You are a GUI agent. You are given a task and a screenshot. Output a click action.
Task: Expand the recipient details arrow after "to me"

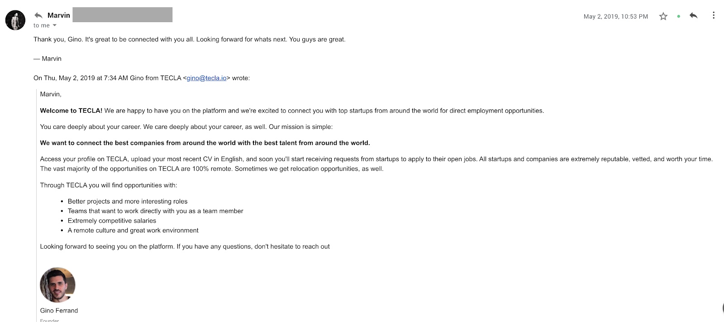click(x=55, y=25)
